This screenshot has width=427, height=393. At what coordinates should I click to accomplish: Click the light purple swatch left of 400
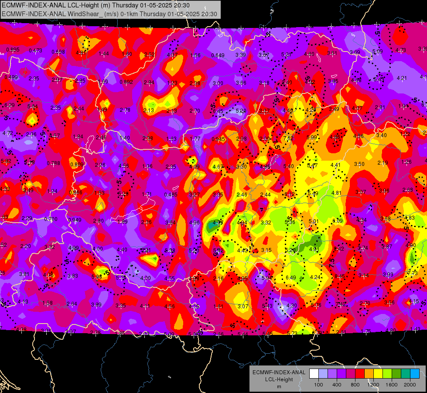point(332,373)
